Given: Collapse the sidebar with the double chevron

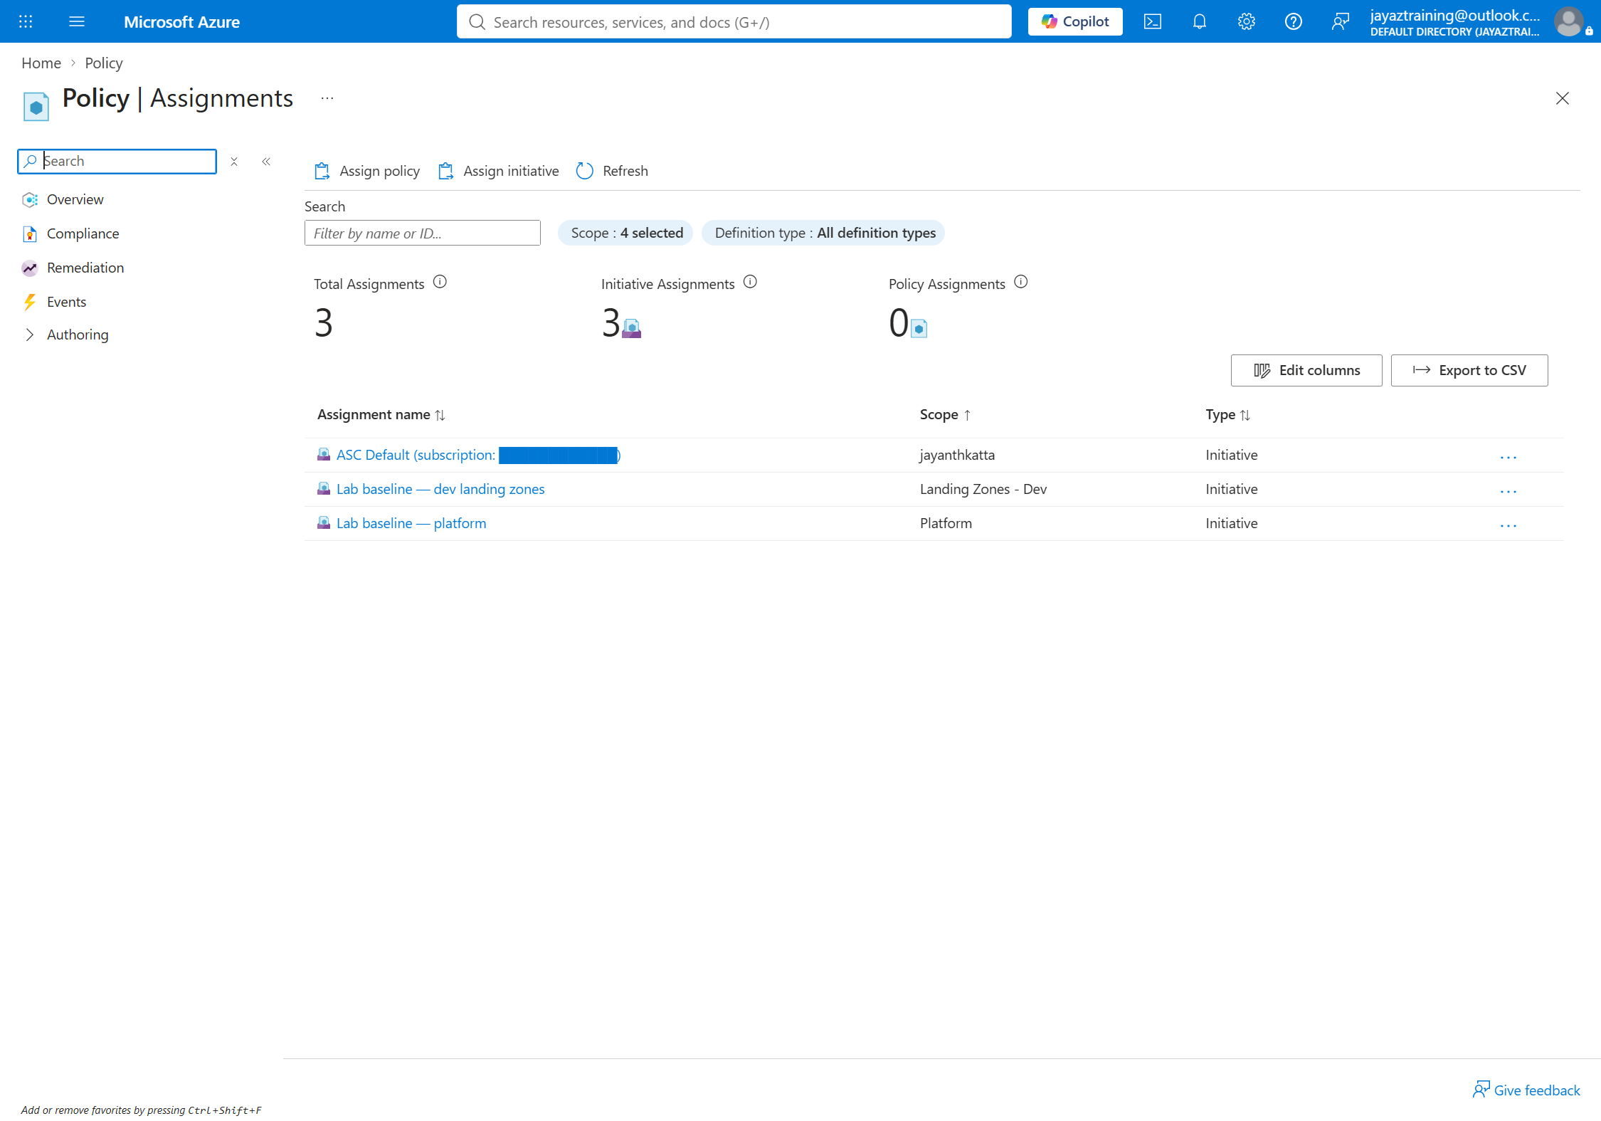Looking at the screenshot, I should pos(266,162).
